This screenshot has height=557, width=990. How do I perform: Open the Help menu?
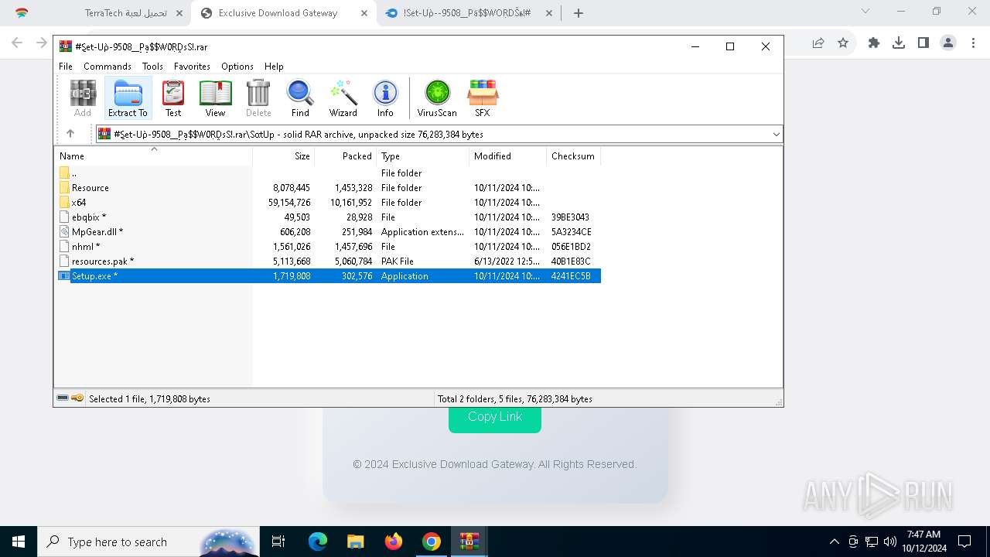point(274,67)
